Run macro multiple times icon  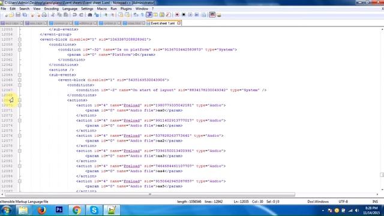(197, 15)
